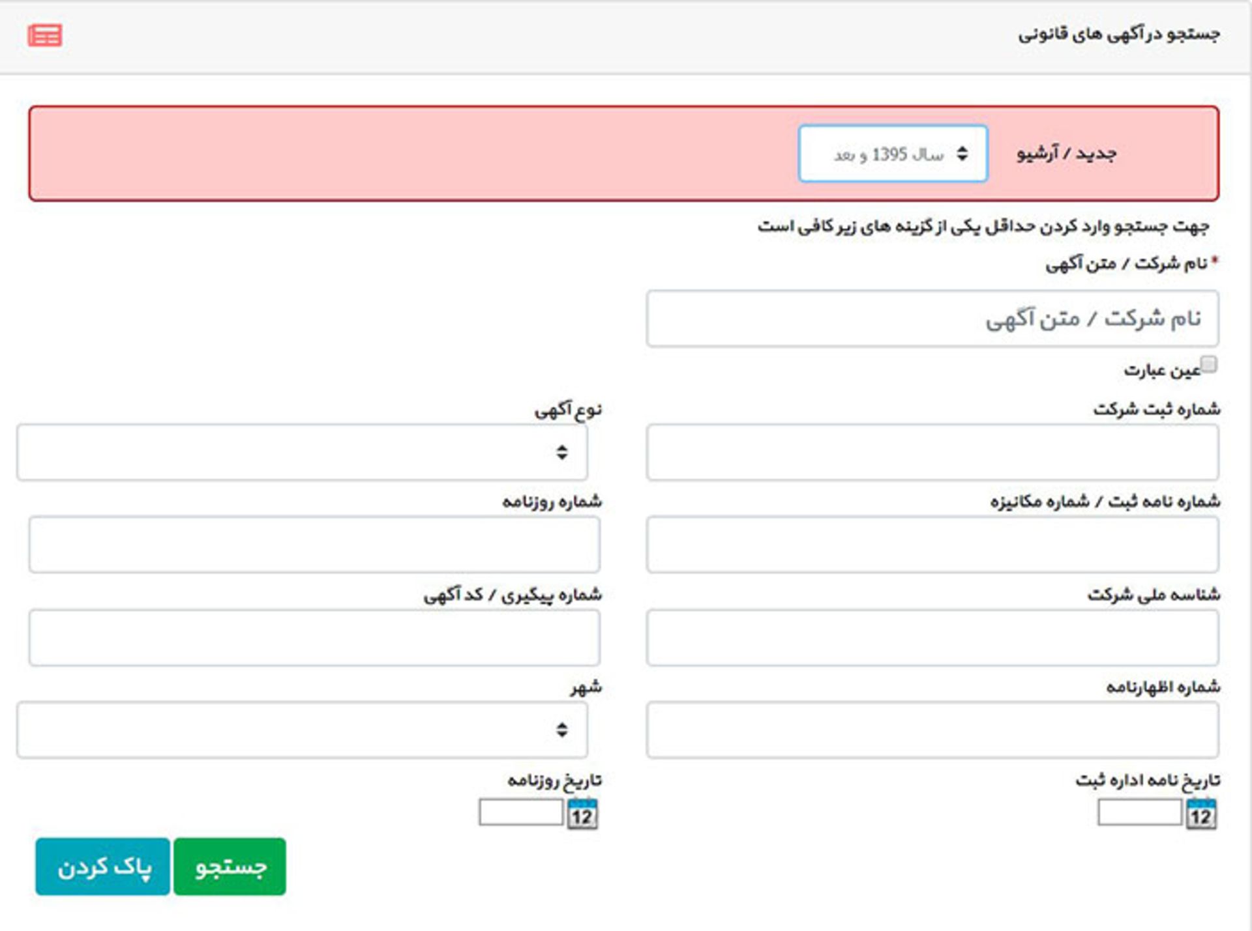
Task: Open calendar picker for تاریخ نامه اداره ثبت
Action: pyautogui.click(x=1200, y=814)
